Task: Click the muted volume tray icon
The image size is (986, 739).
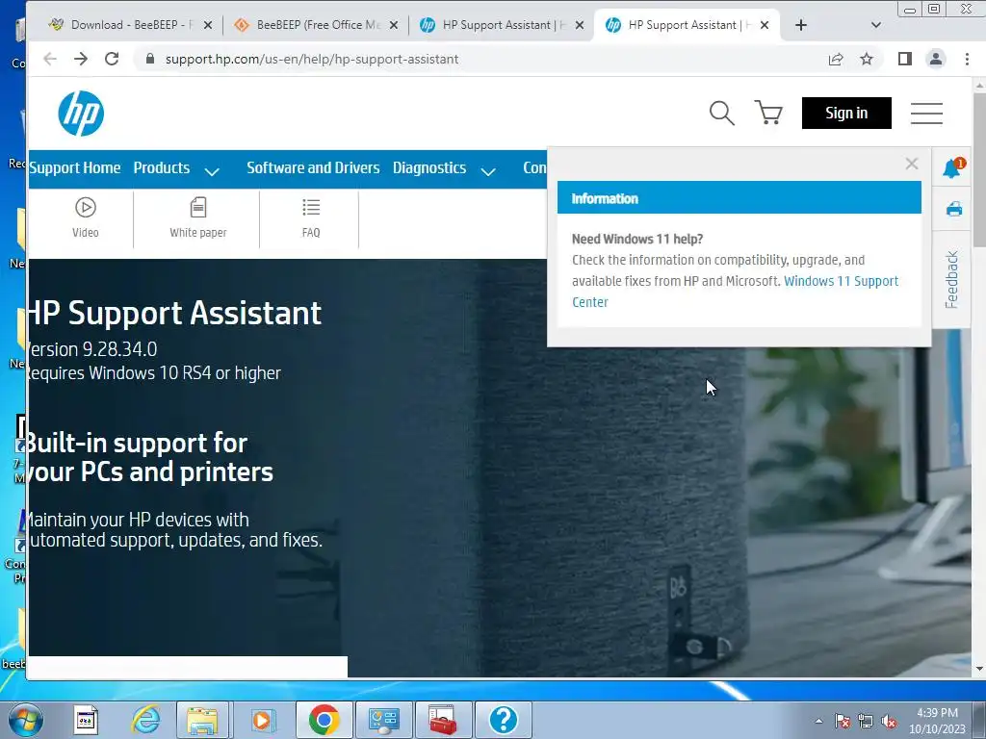Action: point(889,722)
